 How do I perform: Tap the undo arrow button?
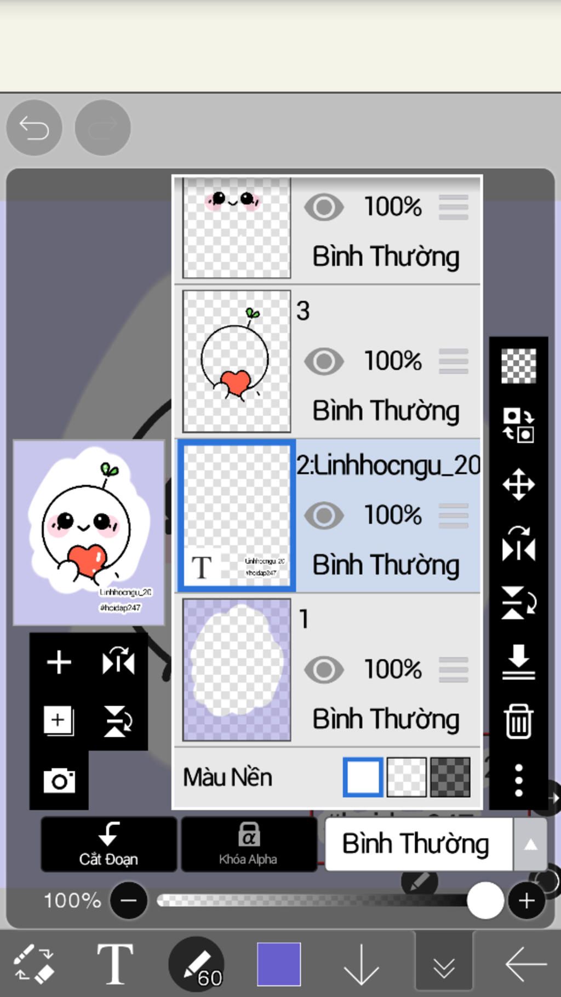click(34, 128)
